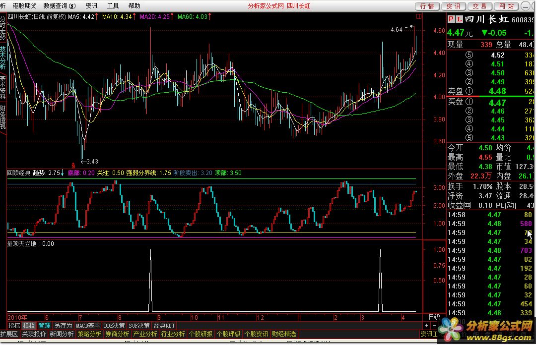
Task: Select the 指标 tab below the chart
Action: (x=14, y=326)
